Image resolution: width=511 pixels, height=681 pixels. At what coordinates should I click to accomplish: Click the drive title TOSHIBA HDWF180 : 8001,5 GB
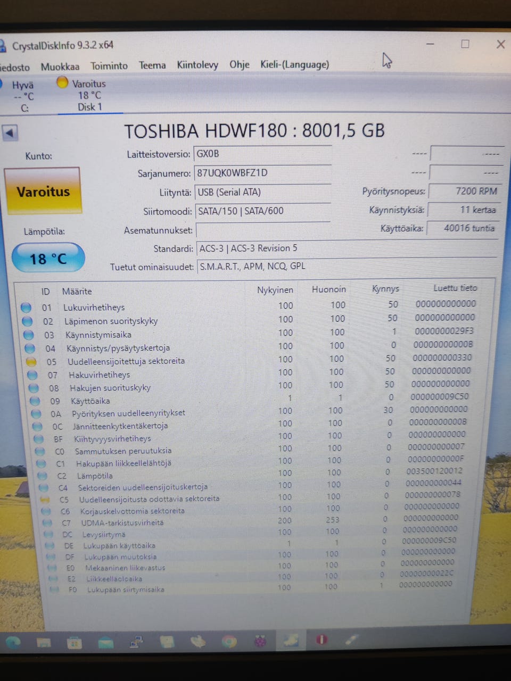(254, 131)
